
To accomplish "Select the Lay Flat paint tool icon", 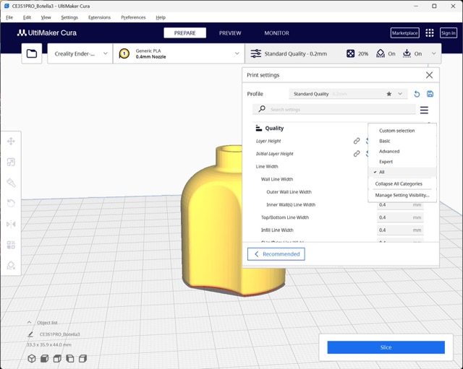I will point(11,183).
